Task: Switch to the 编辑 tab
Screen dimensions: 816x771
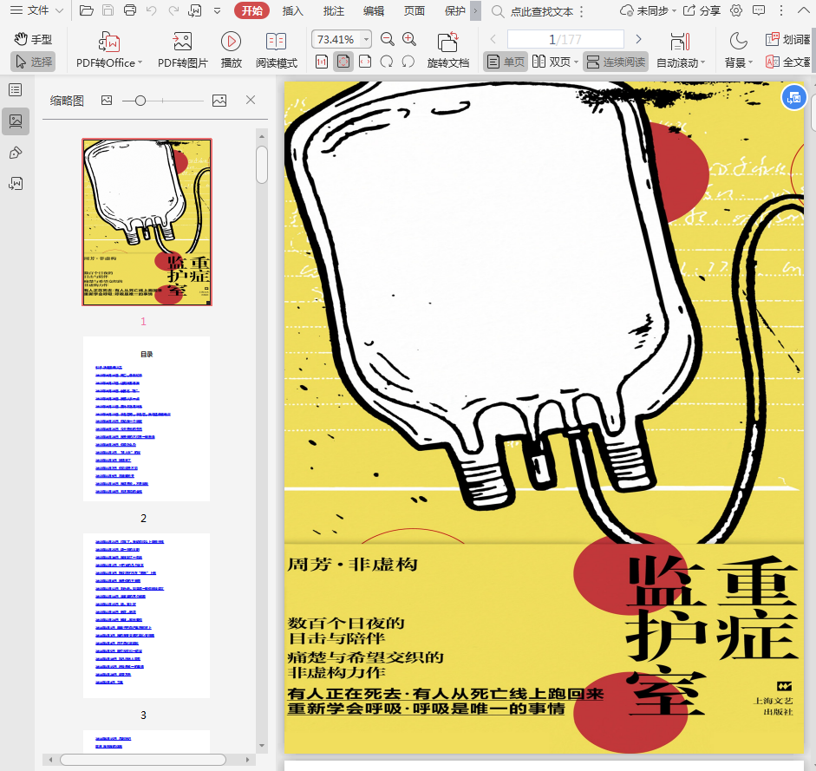Action: pyautogui.click(x=374, y=10)
